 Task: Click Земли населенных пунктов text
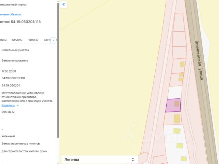(21, 143)
